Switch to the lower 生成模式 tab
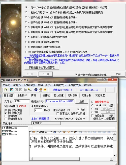 (46, 123)
